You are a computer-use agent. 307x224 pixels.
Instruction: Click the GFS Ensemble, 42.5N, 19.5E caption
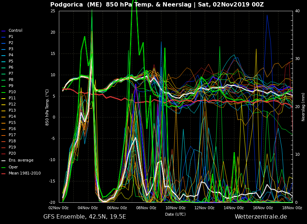pos(85,217)
